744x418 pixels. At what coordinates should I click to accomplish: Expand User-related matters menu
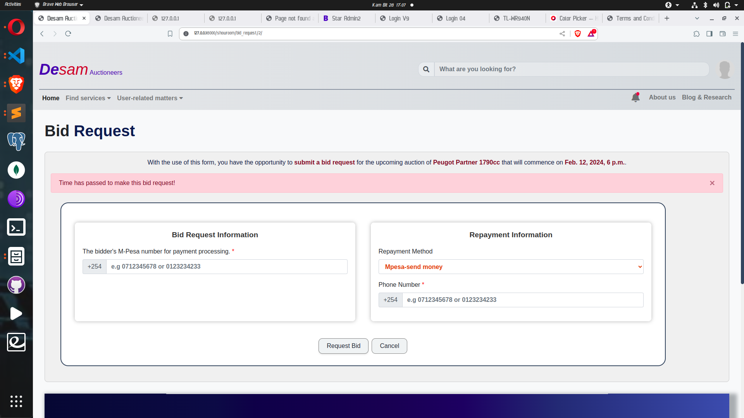tap(150, 98)
